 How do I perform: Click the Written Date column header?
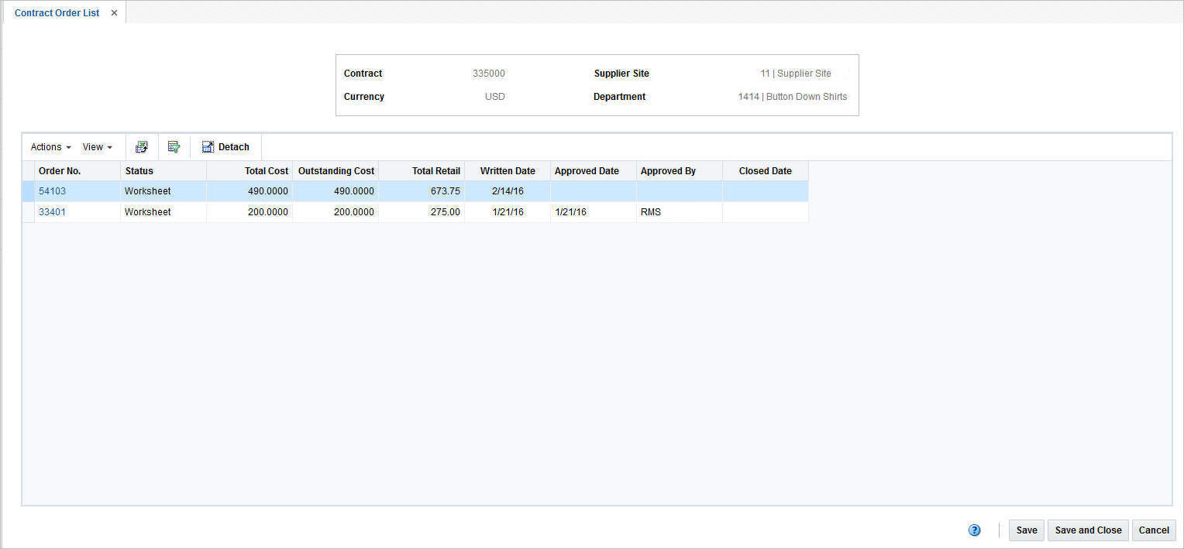[x=508, y=170]
